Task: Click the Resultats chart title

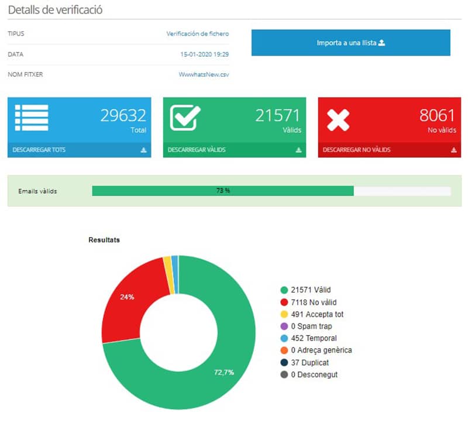Action: click(104, 240)
